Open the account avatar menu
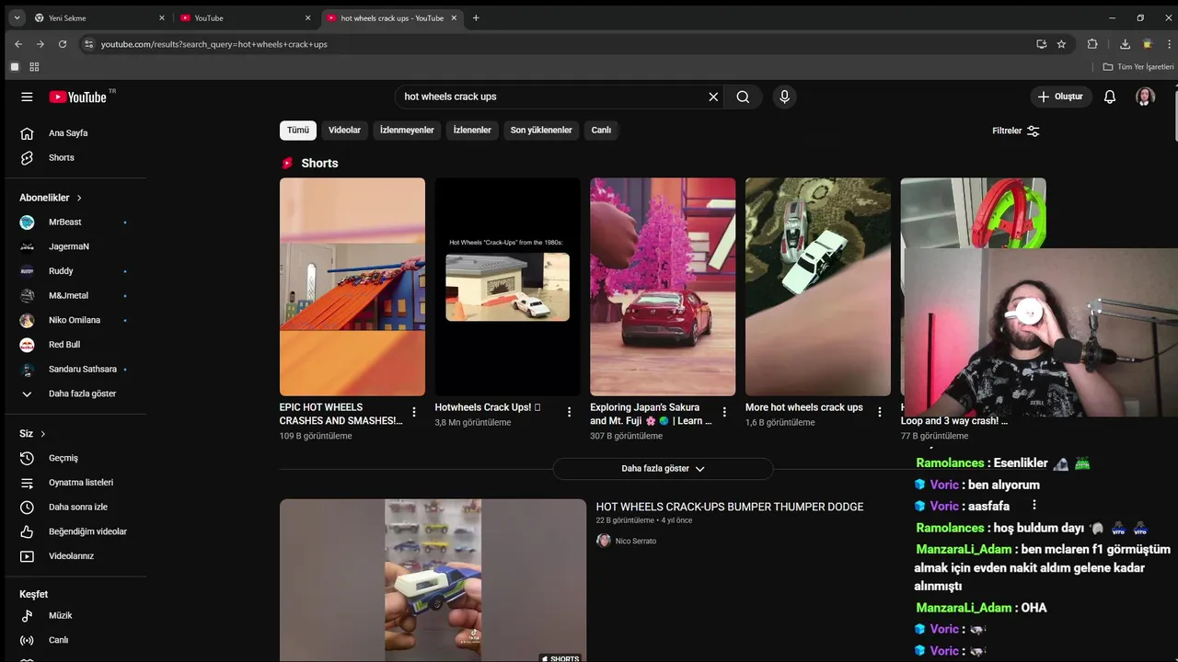1178x662 pixels. pyautogui.click(x=1145, y=97)
